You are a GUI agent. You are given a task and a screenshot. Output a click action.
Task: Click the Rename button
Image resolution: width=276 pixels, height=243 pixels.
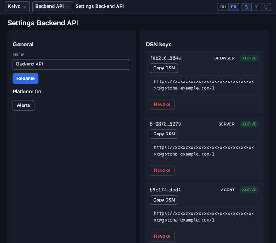click(x=25, y=78)
